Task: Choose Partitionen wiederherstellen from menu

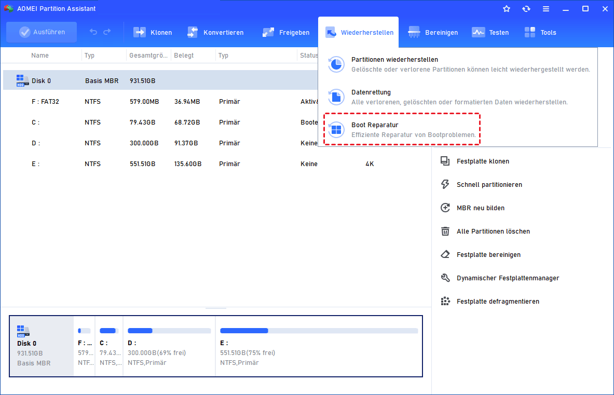Action: point(394,60)
